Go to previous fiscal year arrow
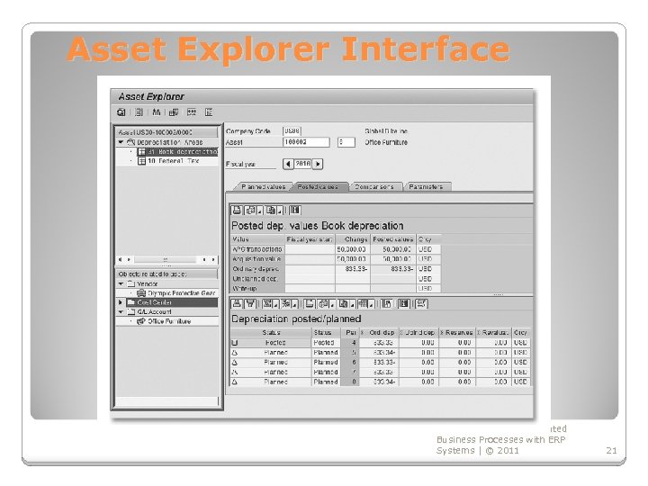 pyautogui.click(x=288, y=164)
